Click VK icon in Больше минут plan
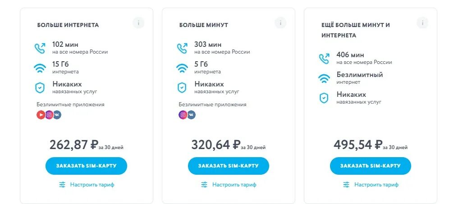Viewport: 463px width, 204px height. coord(191,115)
